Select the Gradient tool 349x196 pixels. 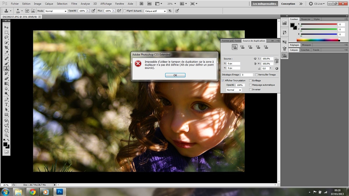pos(6,84)
